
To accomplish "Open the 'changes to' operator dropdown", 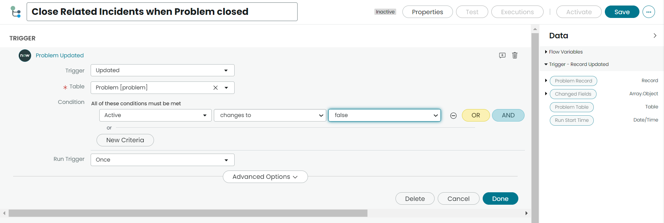I will click(x=270, y=115).
